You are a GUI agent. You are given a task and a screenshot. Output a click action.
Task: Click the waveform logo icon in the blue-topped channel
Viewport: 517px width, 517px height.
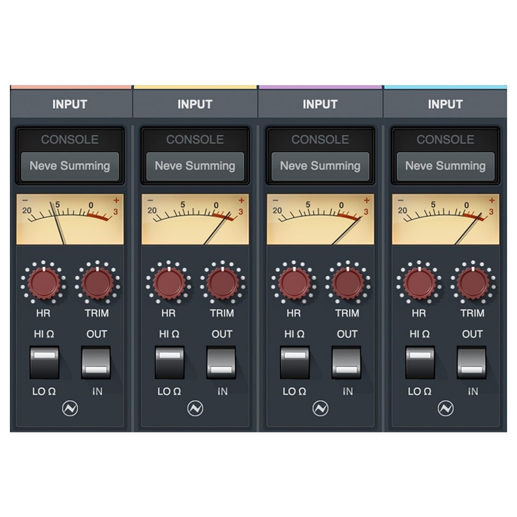pyautogui.click(x=445, y=408)
